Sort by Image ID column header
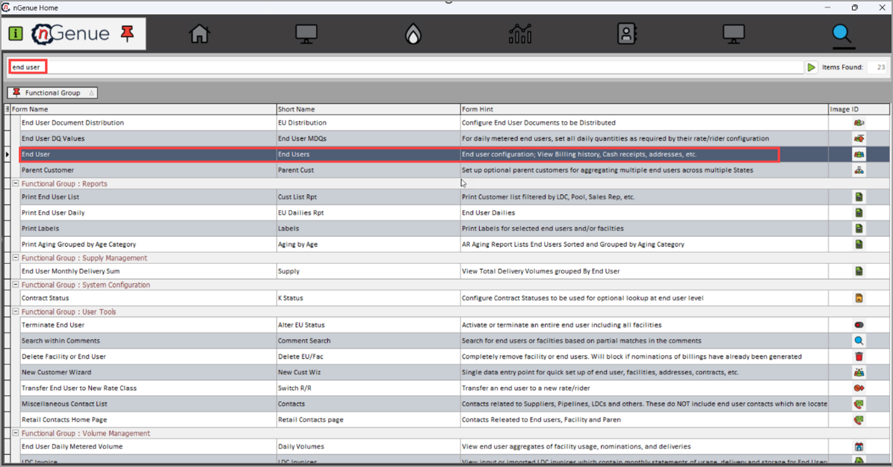893x467 pixels. [859, 109]
